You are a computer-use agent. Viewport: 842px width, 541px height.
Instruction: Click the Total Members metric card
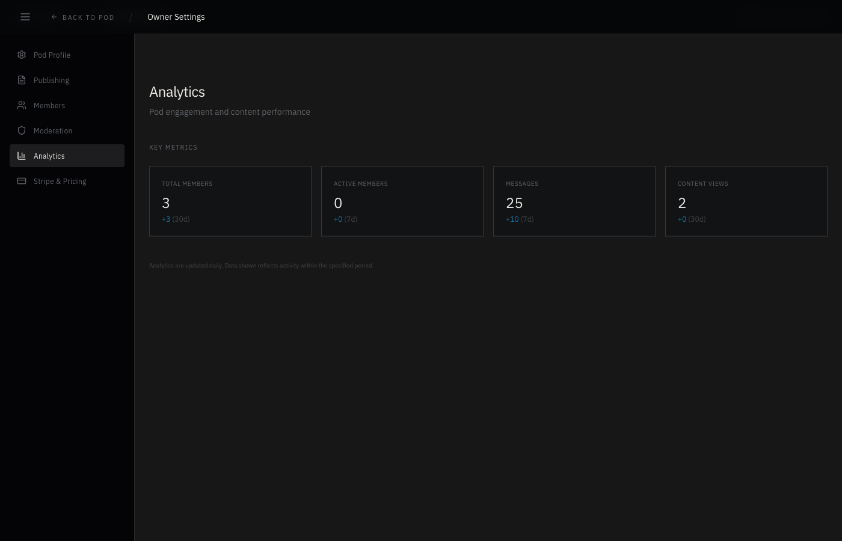click(230, 201)
